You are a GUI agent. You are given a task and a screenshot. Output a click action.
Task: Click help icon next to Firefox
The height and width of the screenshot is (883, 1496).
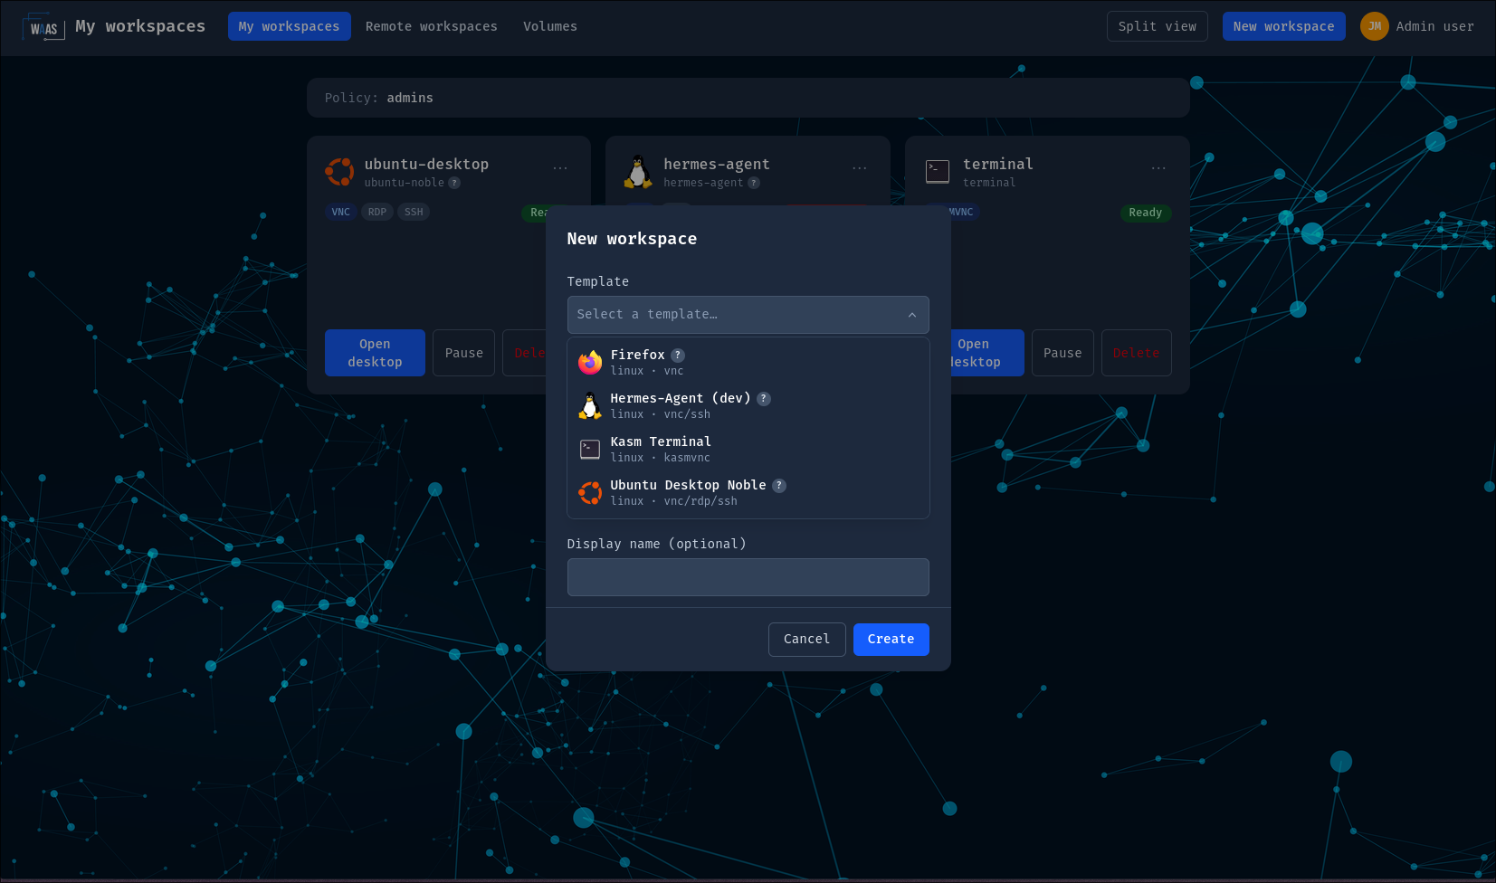[678, 356]
